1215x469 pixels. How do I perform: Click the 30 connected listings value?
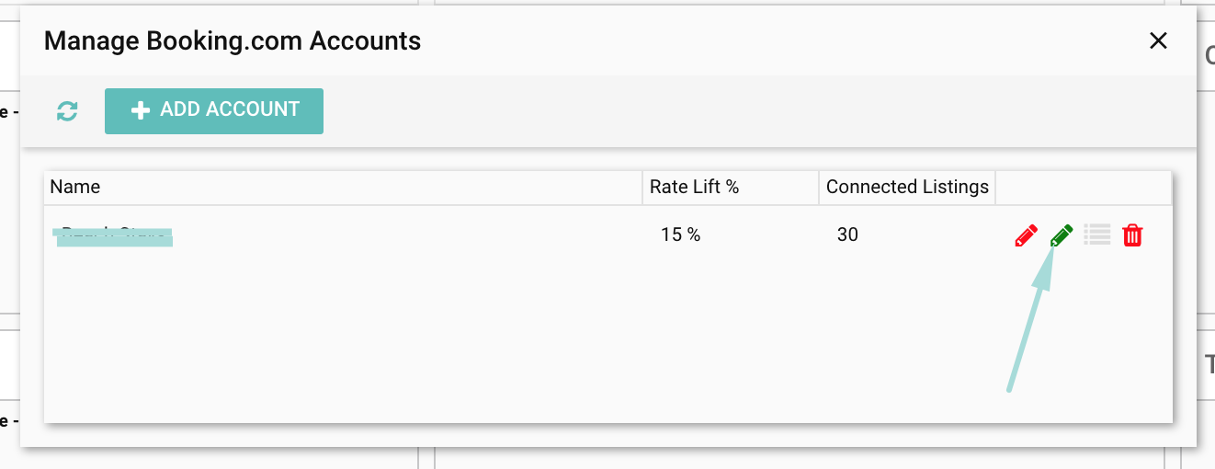click(847, 235)
